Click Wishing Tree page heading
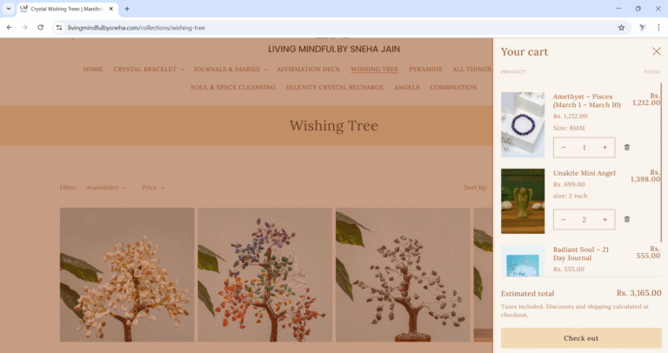The width and height of the screenshot is (668, 353). pos(334,125)
